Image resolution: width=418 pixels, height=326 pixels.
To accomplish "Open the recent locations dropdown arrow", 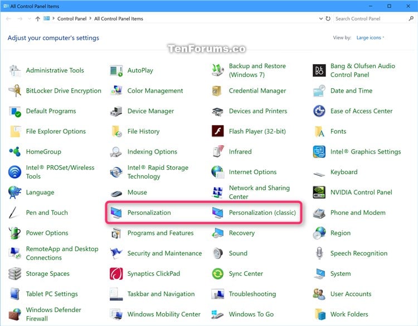I will click(30, 18).
